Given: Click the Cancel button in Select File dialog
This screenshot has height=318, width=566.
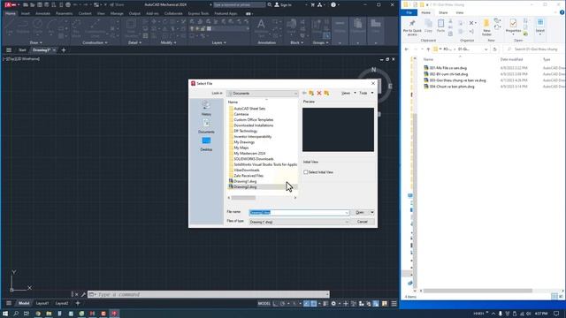Looking at the screenshot, I should (x=363, y=222).
